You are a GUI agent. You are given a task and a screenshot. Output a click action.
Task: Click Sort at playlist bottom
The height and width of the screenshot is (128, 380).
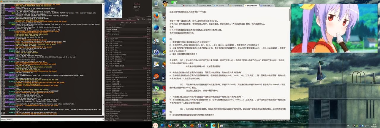tap(115, 120)
